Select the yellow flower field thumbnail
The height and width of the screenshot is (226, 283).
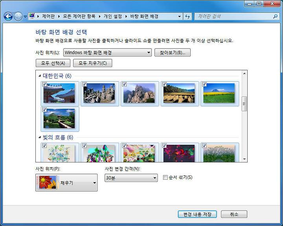(x=219, y=93)
